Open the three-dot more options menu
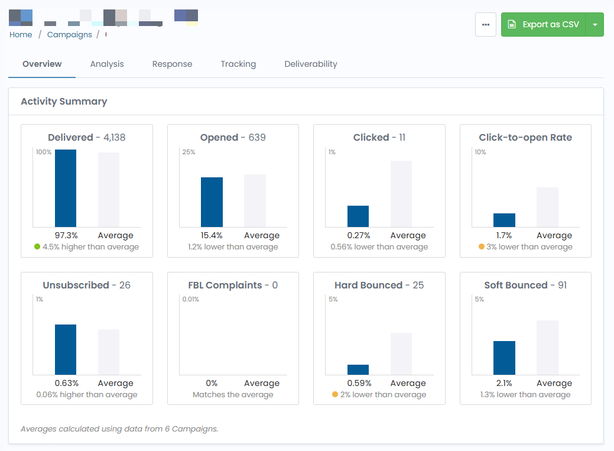Screen dimensions: 614x451 point(486,24)
